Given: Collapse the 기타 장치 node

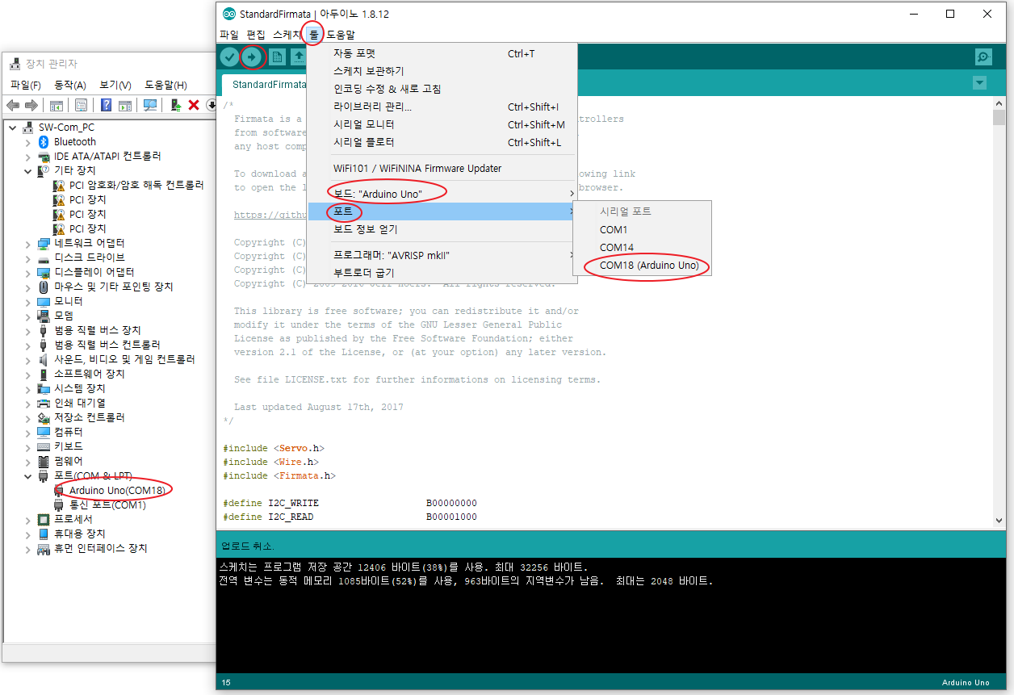Looking at the screenshot, I should [x=27, y=171].
